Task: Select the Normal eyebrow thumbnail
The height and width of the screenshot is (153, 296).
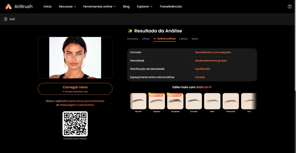Action: click(x=138, y=101)
